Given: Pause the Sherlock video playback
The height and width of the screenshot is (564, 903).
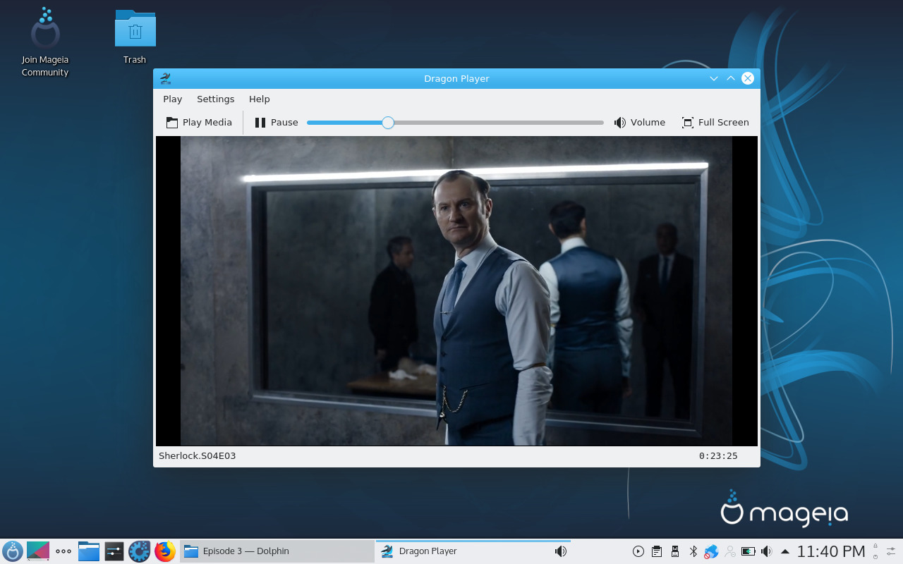Looking at the screenshot, I should click(x=276, y=122).
